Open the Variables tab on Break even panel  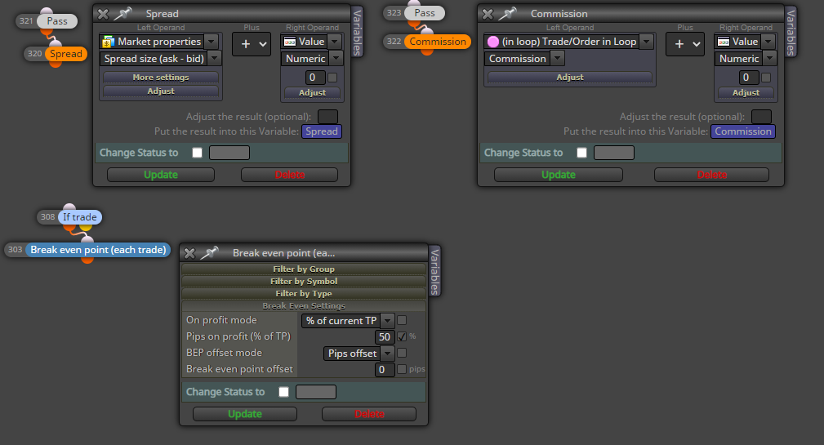(434, 271)
